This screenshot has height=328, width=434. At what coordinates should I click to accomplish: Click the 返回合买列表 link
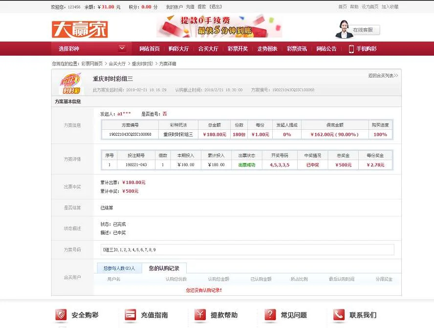(x=383, y=76)
